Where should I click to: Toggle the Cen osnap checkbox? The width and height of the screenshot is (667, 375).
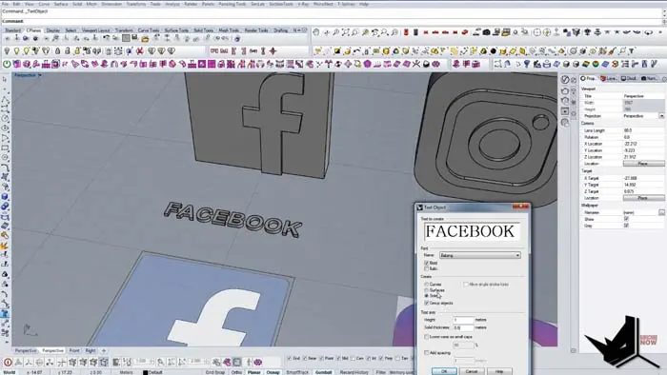pyautogui.click(x=354, y=359)
